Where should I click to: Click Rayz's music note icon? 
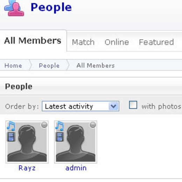[x=11, y=126]
